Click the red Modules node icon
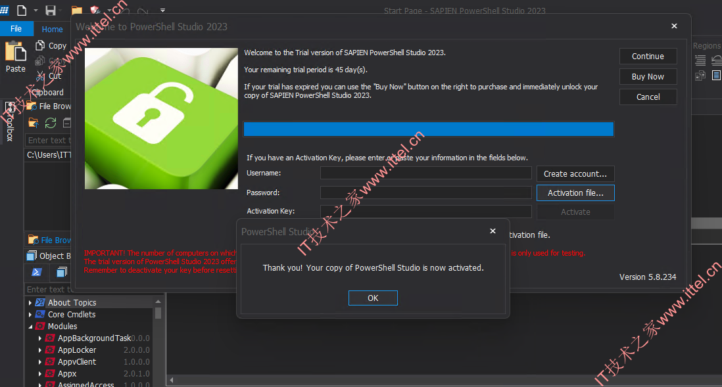722x387 pixels. tap(40, 327)
